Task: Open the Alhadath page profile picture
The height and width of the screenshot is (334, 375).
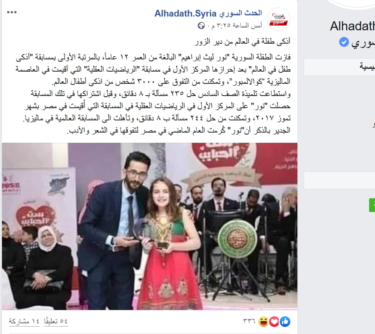Action: [278, 19]
